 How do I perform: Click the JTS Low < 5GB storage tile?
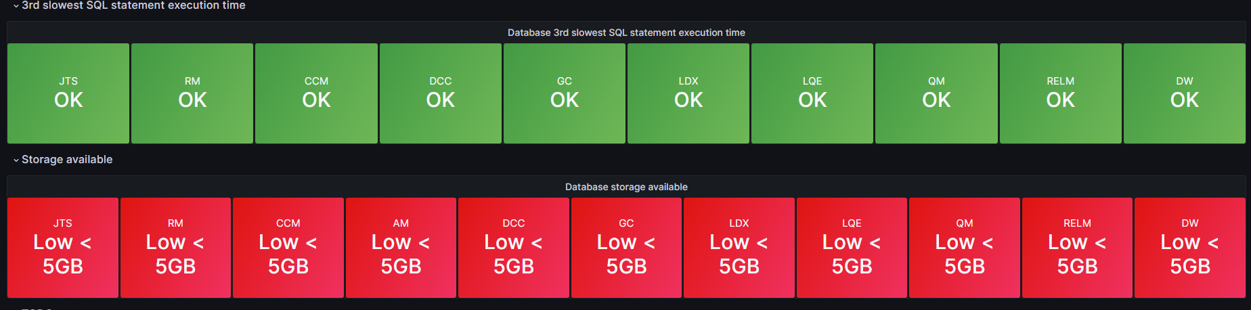[63, 248]
